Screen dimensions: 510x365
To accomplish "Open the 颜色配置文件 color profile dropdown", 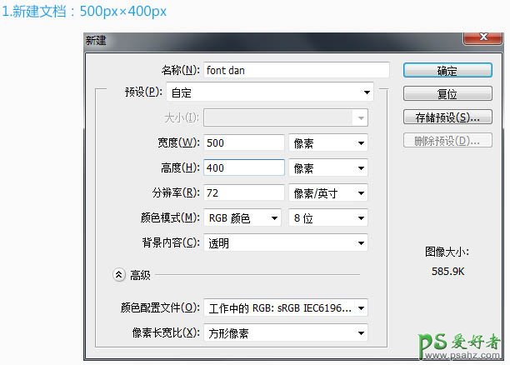I will (x=285, y=307).
